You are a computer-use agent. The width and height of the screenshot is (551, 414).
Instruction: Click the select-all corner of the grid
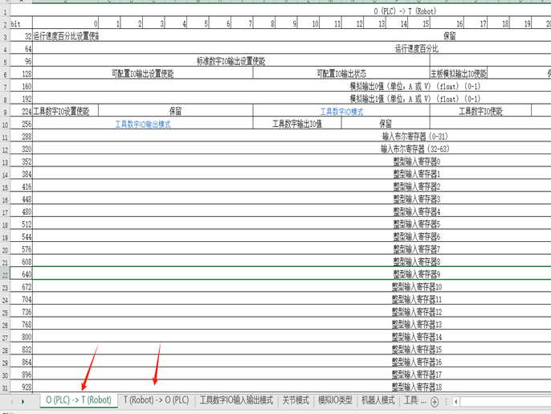coord(6,2)
